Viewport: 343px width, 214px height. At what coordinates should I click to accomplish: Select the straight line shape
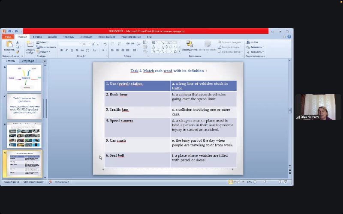[158, 42]
